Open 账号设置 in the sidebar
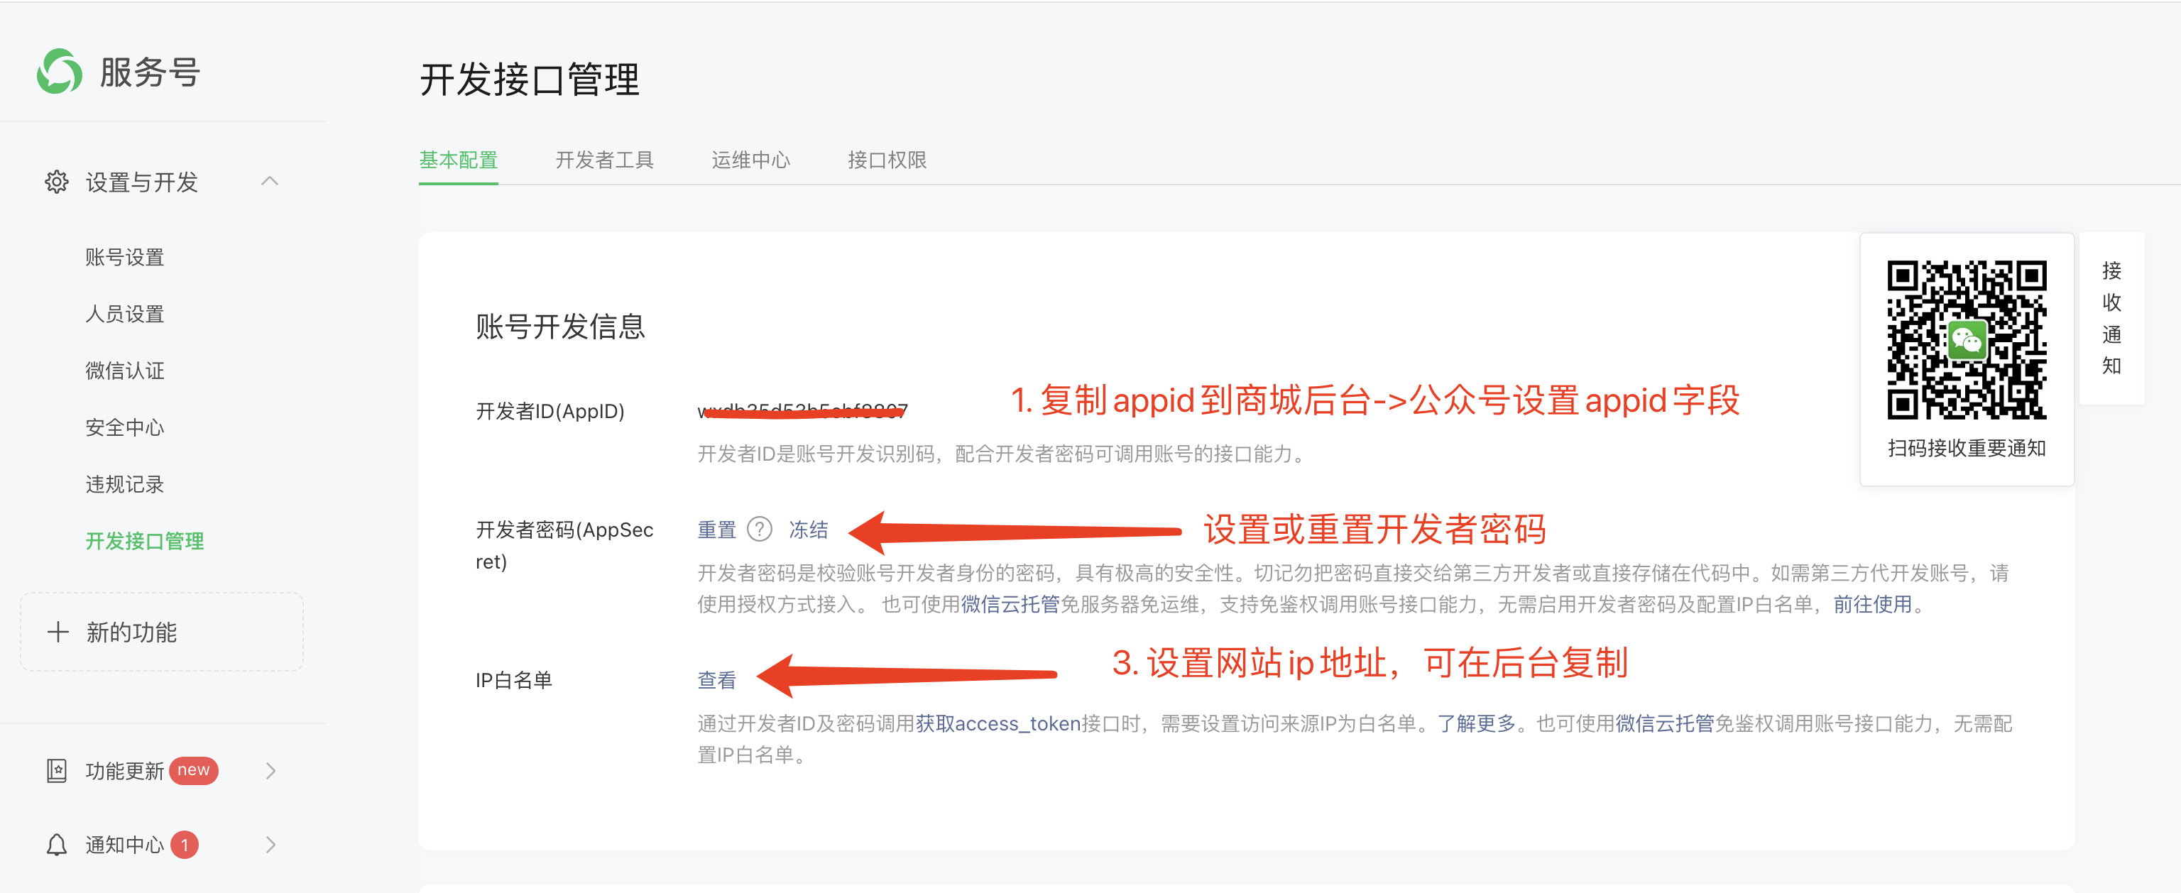2181x893 pixels. [124, 257]
